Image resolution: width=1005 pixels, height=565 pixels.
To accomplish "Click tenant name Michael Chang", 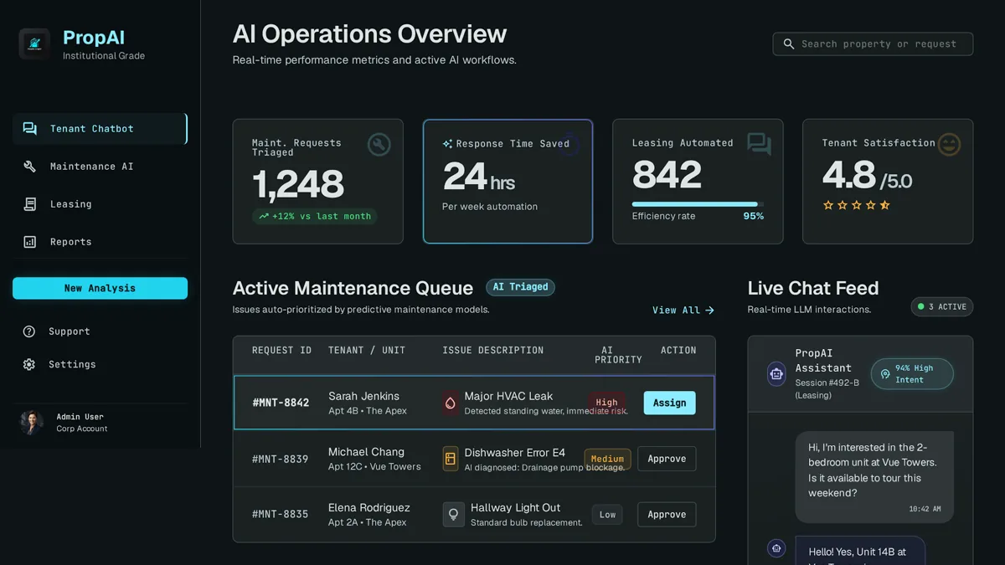I will pos(366,452).
